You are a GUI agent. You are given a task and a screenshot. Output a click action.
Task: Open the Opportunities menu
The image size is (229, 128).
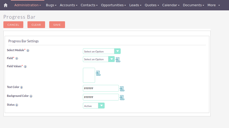pos(113,5)
